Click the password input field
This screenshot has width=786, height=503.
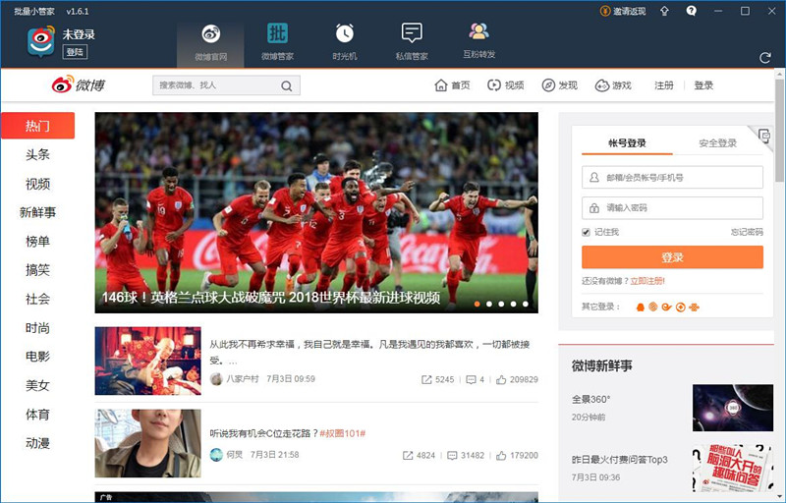(672, 208)
